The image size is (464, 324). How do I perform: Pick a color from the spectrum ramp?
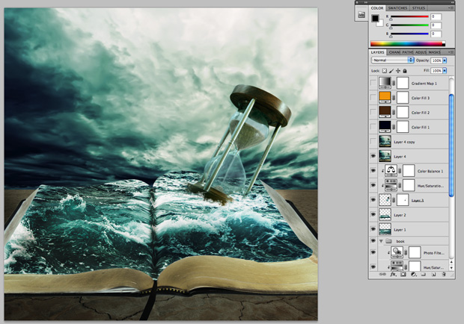tap(408, 43)
